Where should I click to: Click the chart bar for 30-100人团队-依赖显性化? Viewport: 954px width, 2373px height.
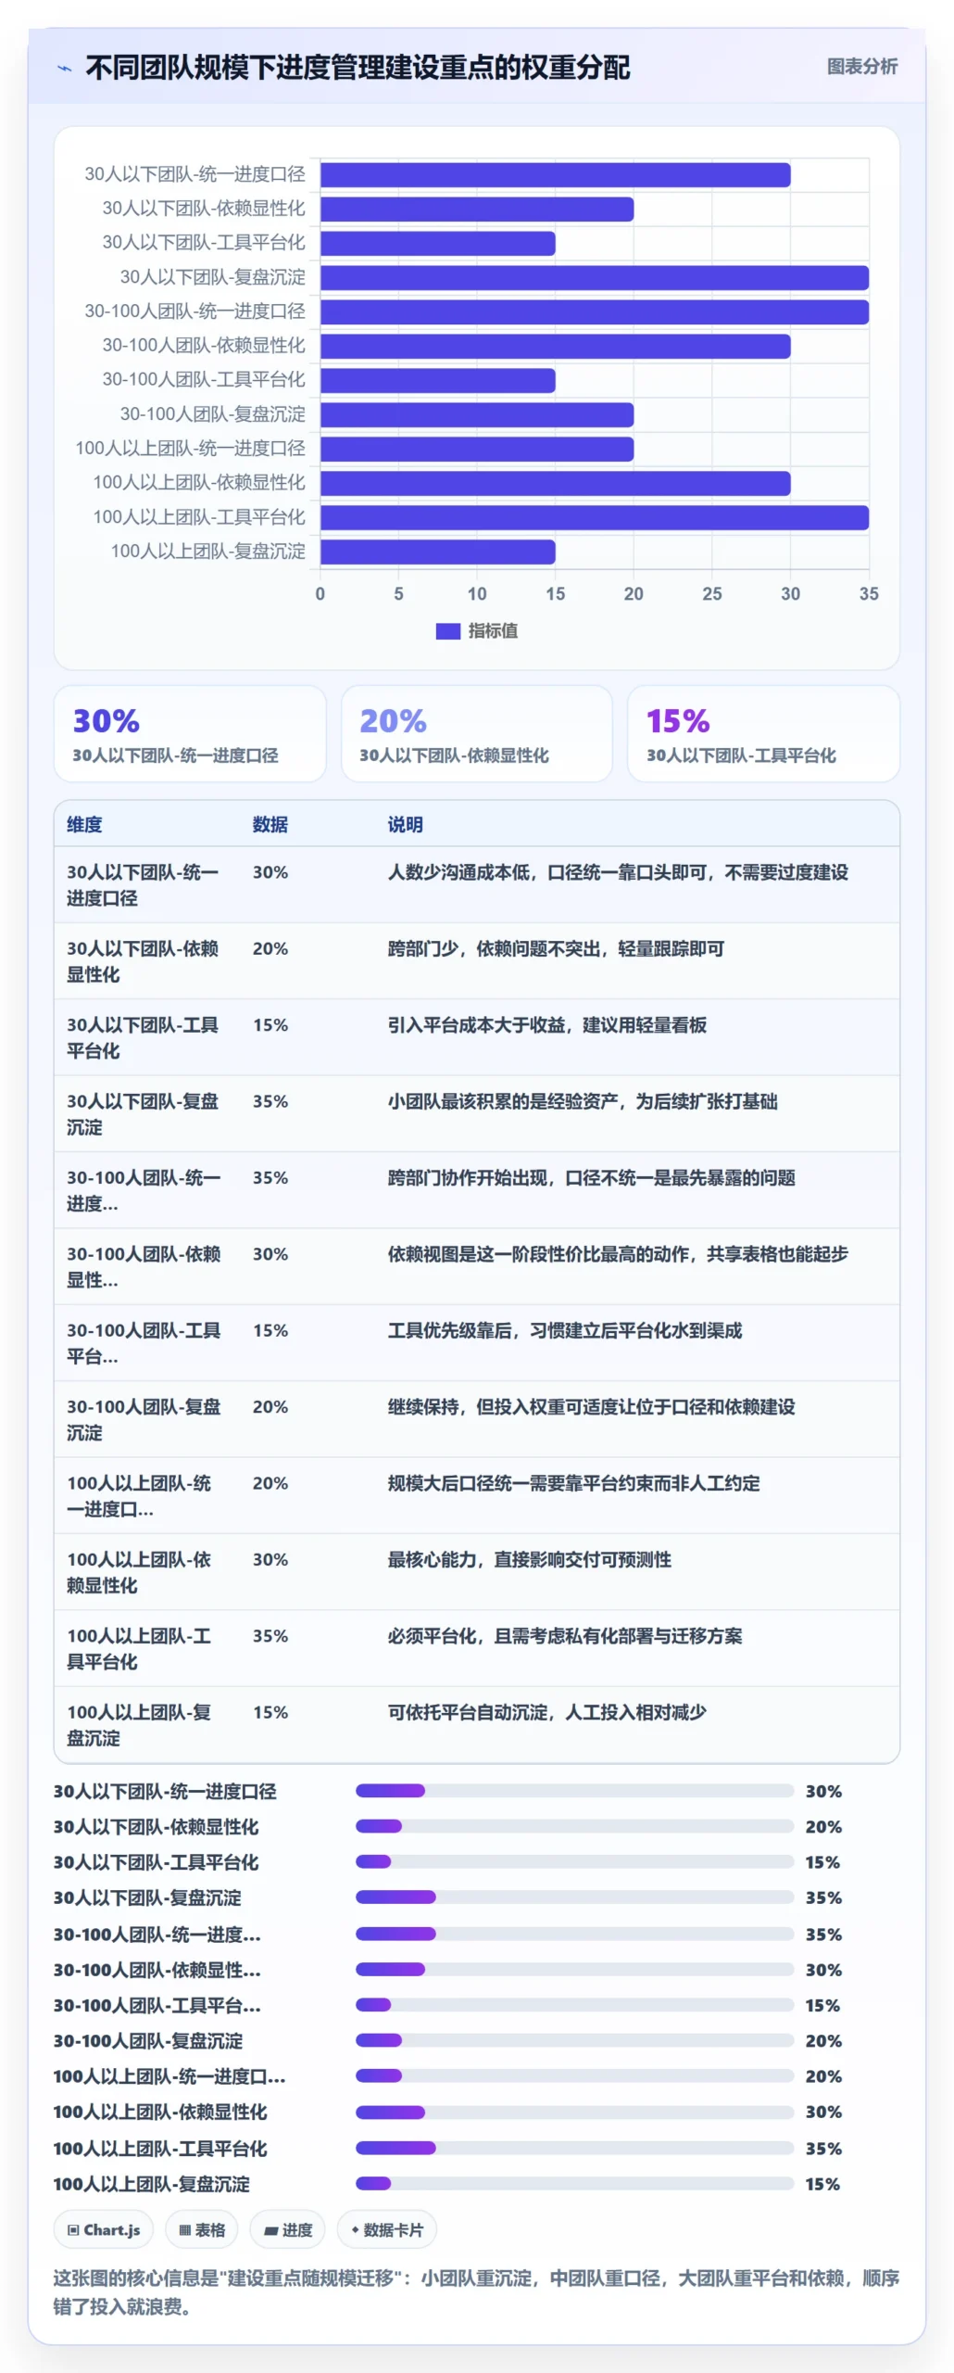(555, 347)
